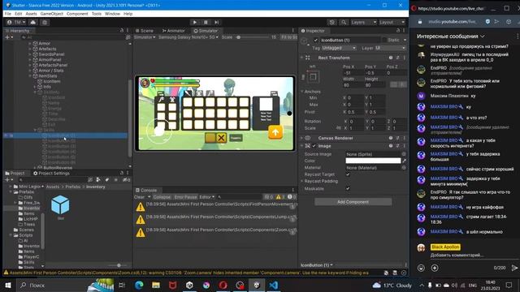Image resolution: width=520 pixels, height=292 pixels.
Task: Select the Scripts folder in Project
Action: 25,235
